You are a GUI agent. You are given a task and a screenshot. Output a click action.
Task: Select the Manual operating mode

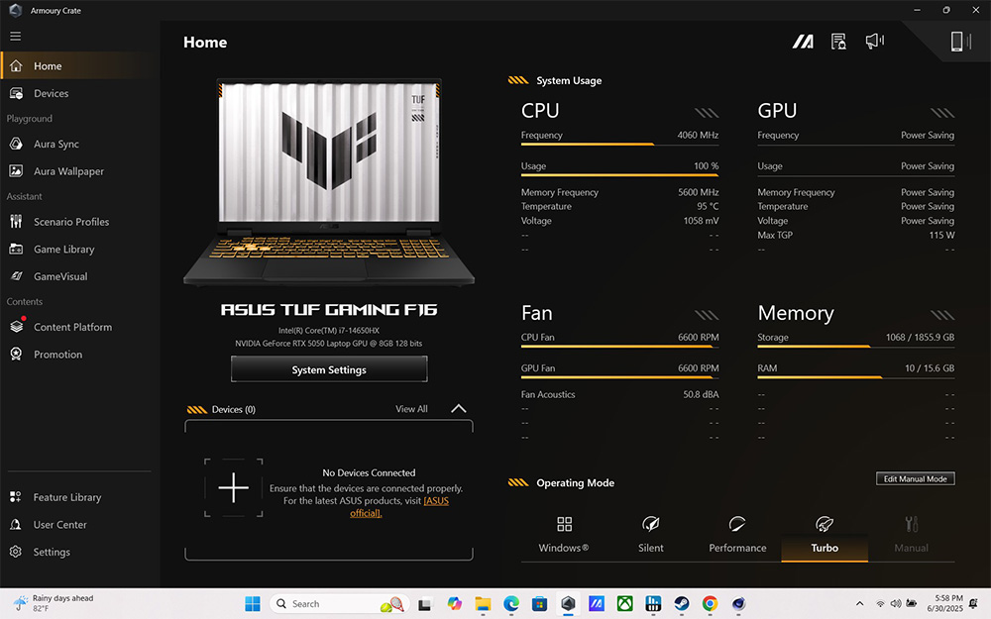click(912, 535)
